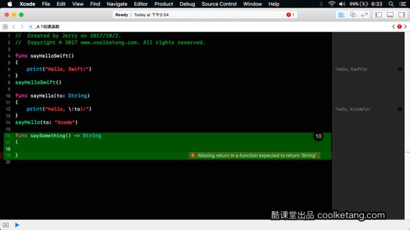The image size is (410, 230).
Task: Click the sayHelloSwift() call on line 8
Action: [38, 82]
